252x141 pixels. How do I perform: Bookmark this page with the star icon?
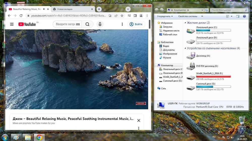coord(122,16)
